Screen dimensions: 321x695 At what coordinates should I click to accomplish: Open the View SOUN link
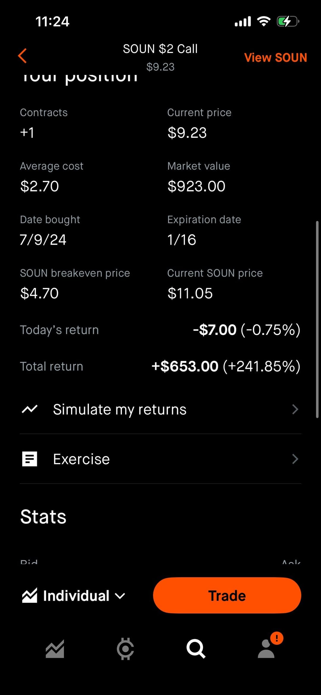click(x=276, y=57)
